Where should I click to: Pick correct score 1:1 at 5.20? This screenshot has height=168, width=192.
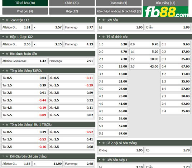(x=144, y=51)
